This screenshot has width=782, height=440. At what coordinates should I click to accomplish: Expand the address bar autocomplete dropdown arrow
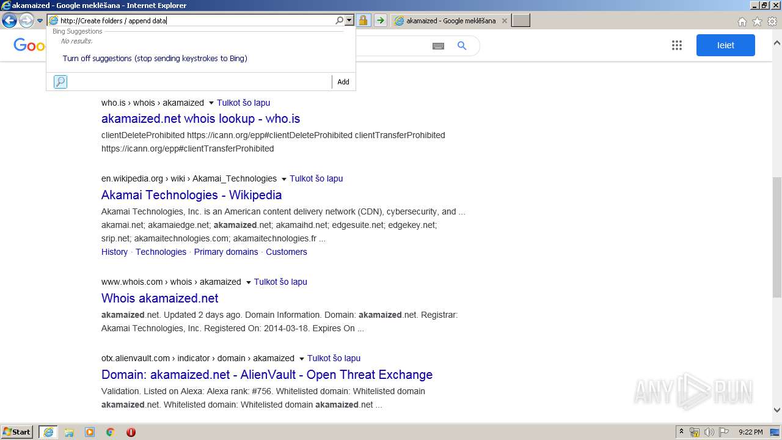pos(349,20)
